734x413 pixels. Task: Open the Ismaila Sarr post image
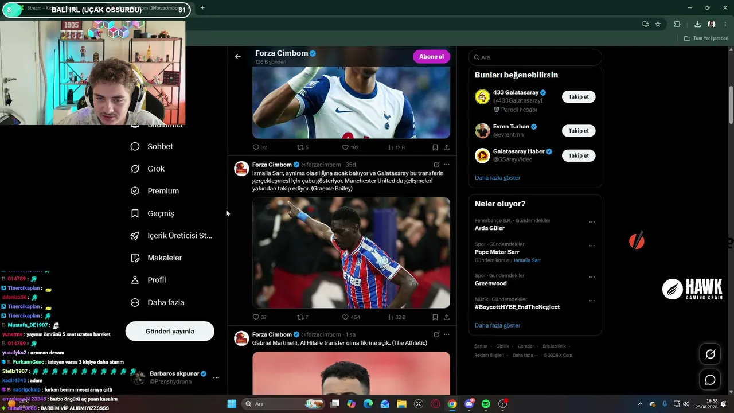click(x=351, y=253)
